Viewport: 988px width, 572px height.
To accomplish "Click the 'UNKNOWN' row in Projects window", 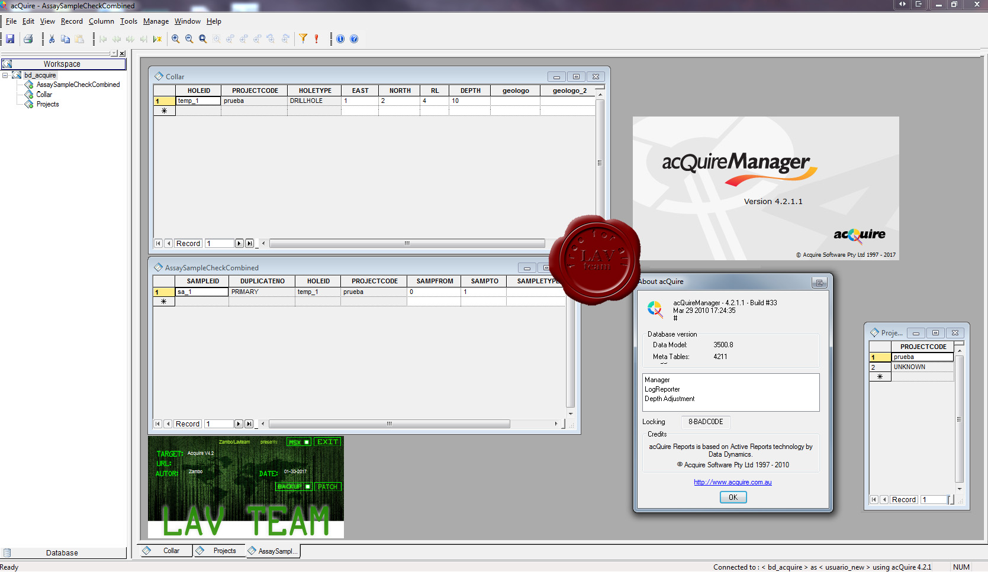I will point(922,367).
